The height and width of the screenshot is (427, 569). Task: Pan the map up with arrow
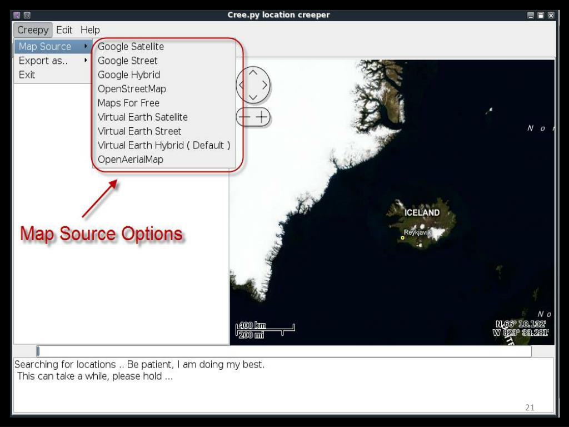pyautogui.click(x=253, y=73)
